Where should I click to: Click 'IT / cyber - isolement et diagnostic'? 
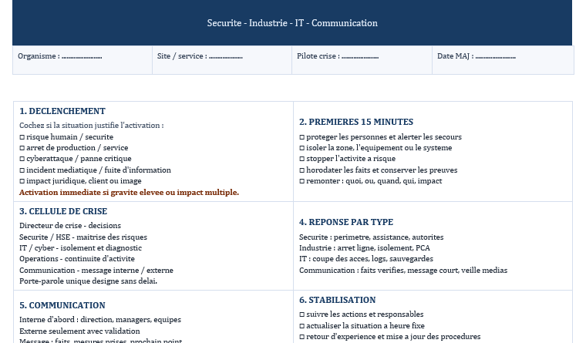[81, 248]
